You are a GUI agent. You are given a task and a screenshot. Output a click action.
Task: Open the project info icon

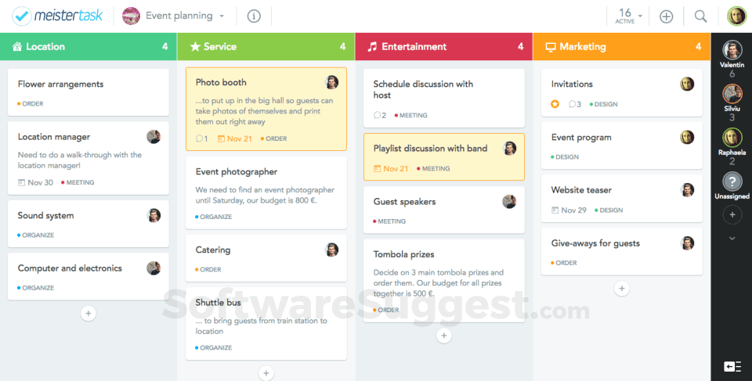(254, 16)
